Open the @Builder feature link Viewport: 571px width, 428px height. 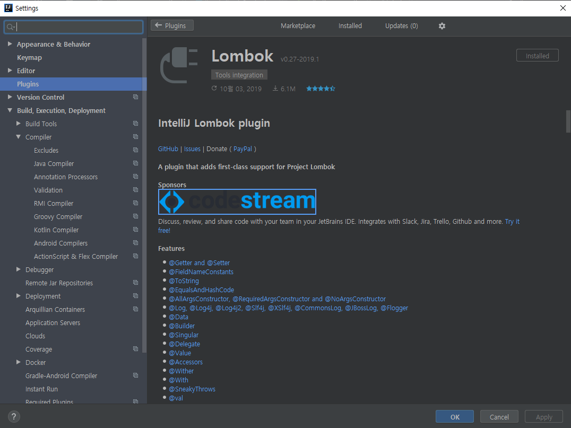tap(181, 326)
